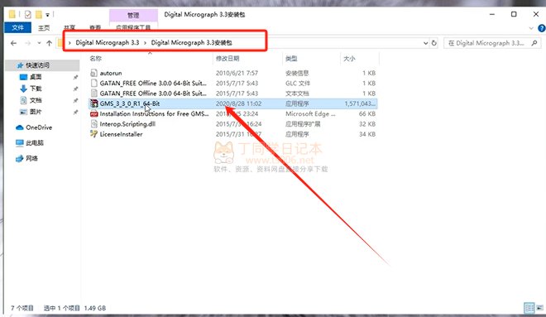This screenshot has height=317, width=546.
Task: Open the recent locations dropdown arrow
Action: point(39,43)
